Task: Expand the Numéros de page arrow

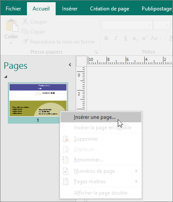Action: pyautogui.click(x=136, y=171)
